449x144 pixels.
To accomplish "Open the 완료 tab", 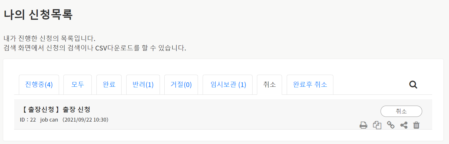I will click(x=109, y=85).
